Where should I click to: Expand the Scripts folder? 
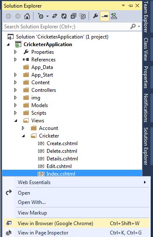pos(15,113)
